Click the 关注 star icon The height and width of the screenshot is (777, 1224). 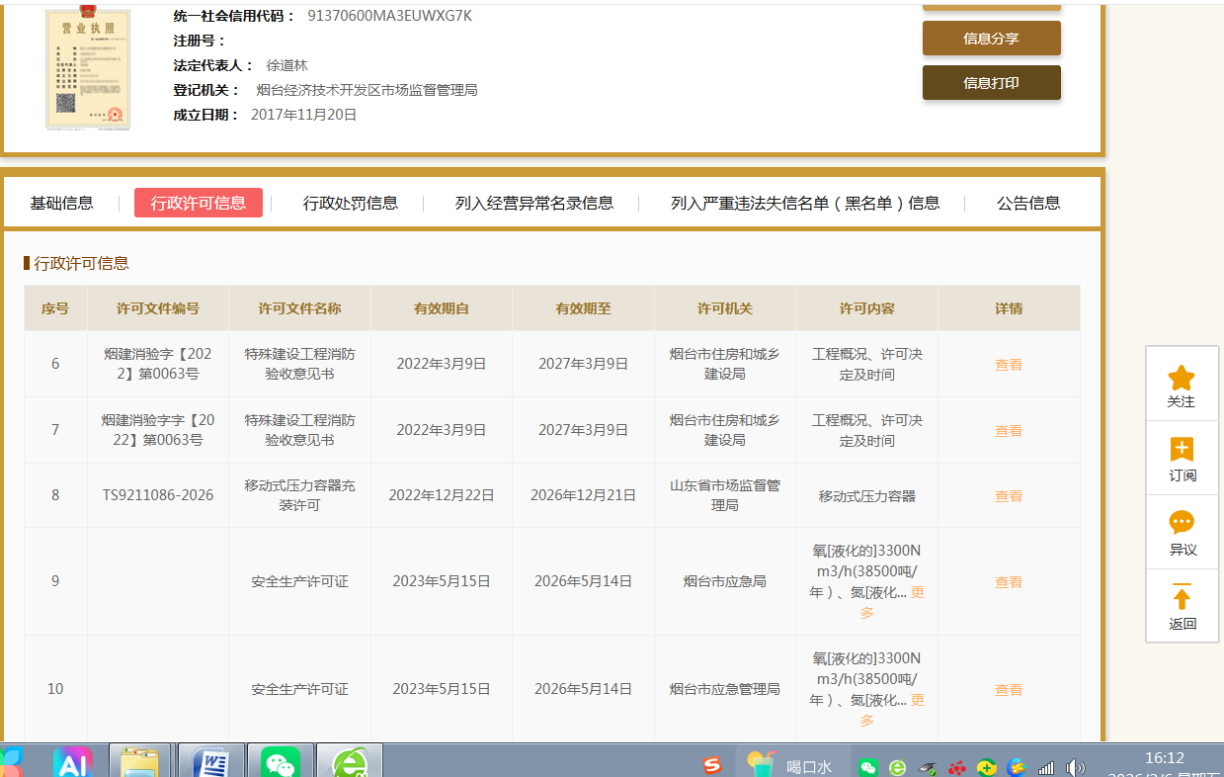tap(1181, 378)
